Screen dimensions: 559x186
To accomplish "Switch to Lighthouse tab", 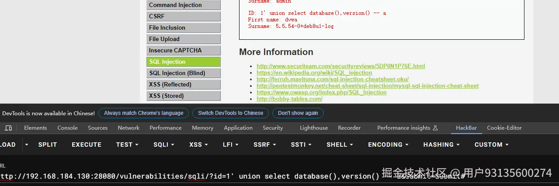I will 314,128.
